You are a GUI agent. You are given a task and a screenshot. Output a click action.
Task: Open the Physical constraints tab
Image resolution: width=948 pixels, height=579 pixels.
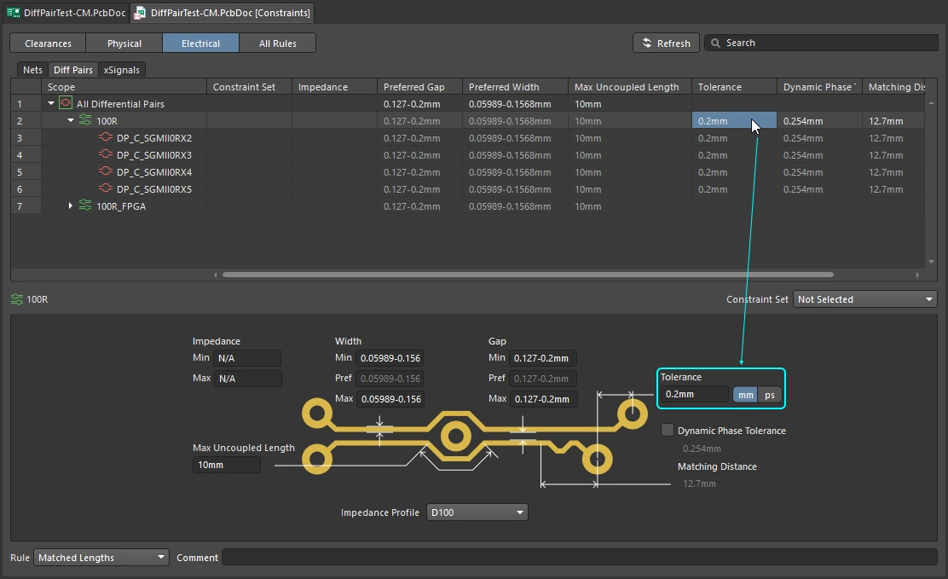[124, 43]
